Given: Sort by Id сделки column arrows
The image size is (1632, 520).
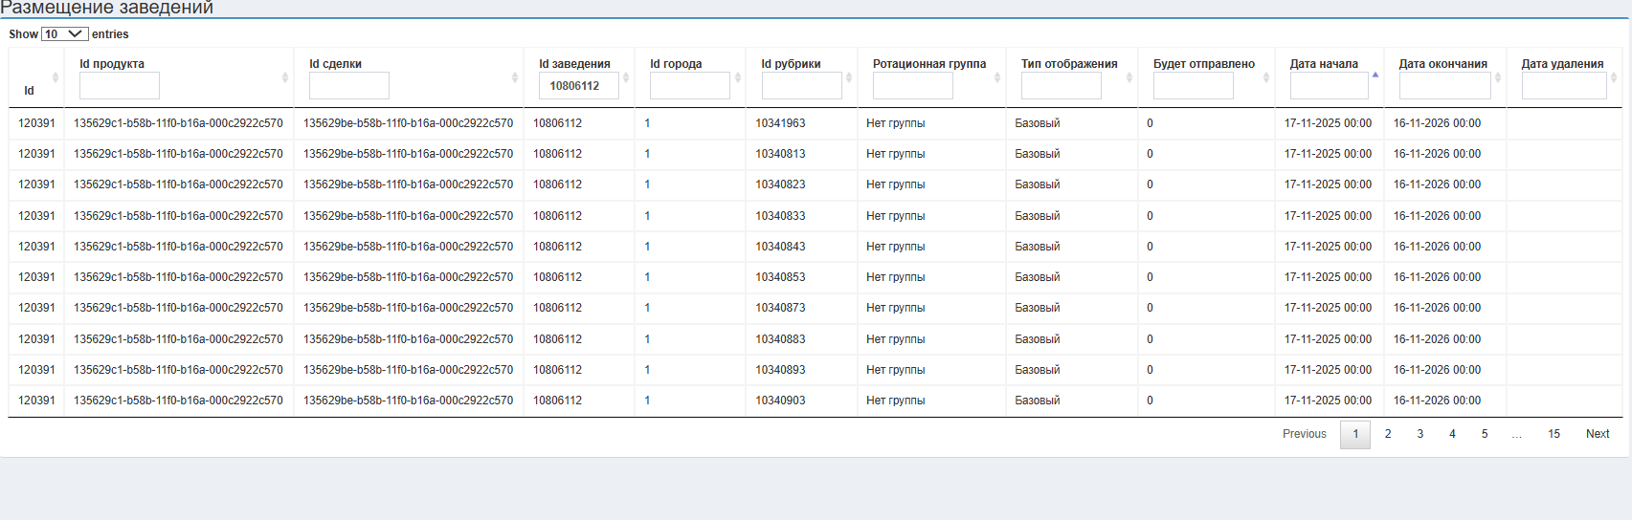Looking at the screenshot, I should point(515,77).
